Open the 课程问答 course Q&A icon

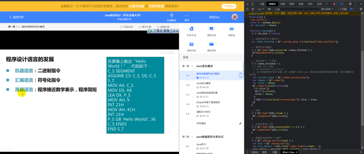coord(212,29)
